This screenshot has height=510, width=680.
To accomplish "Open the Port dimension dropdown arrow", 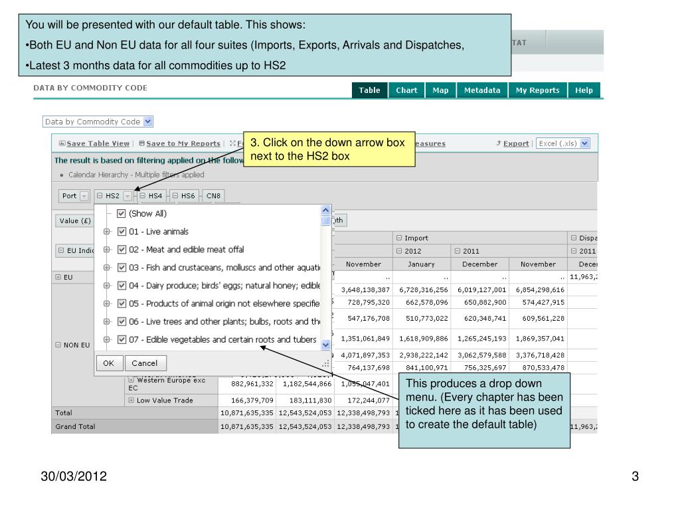I will click(x=84, y=196).
